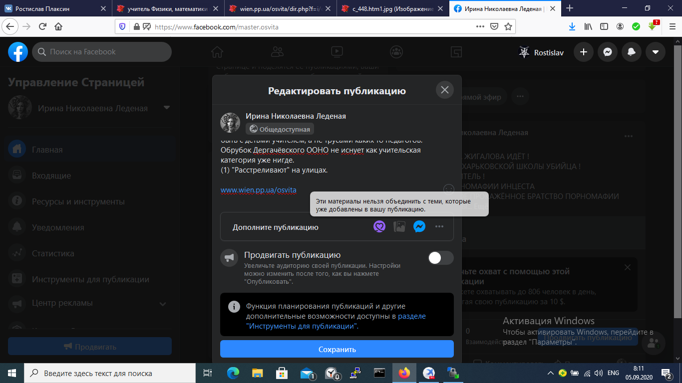Screen dimensions: 682x383
Task: Open Gaming icon in top navigation
Action: [x=456, y=51]
